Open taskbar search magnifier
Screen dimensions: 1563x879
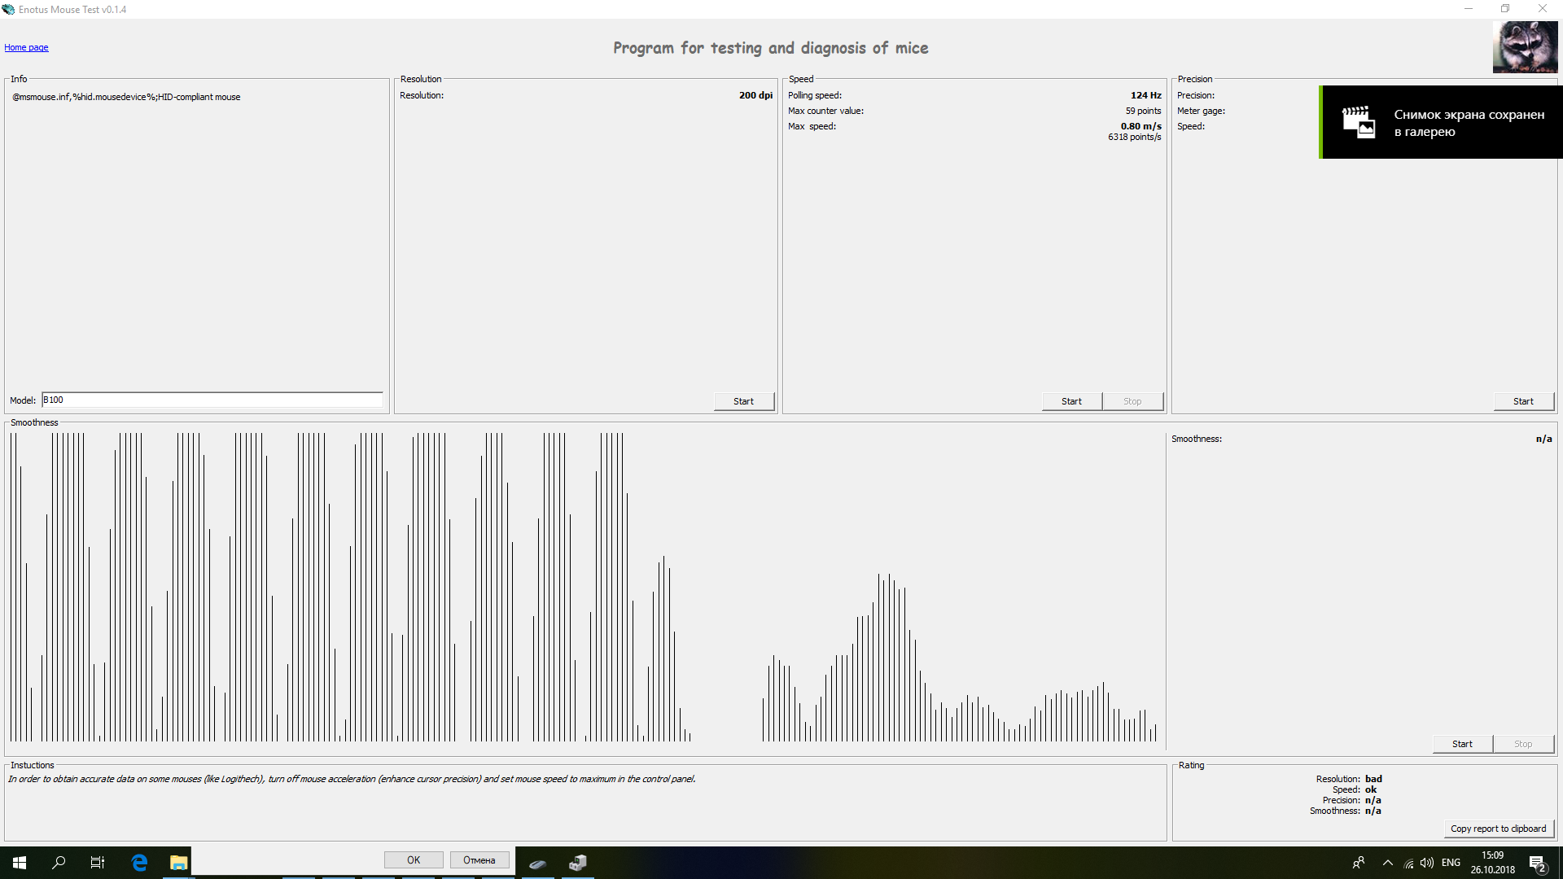click(59, 862)
